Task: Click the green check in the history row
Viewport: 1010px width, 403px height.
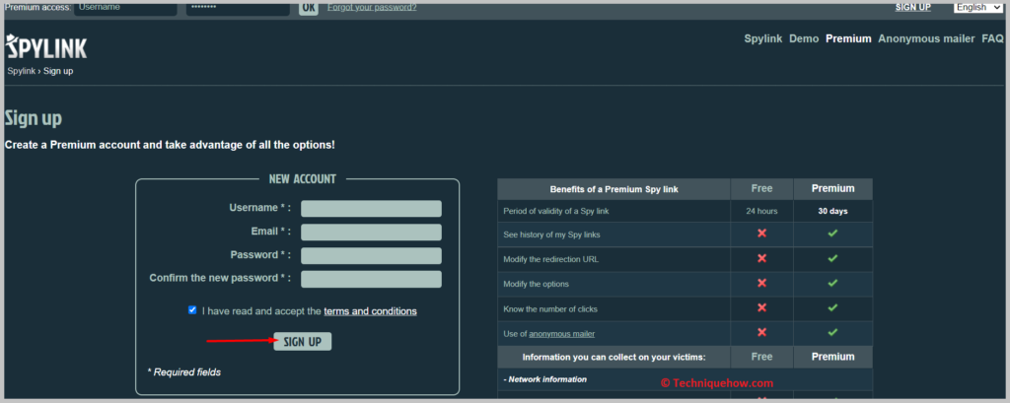Action: (x=832, y=234)
